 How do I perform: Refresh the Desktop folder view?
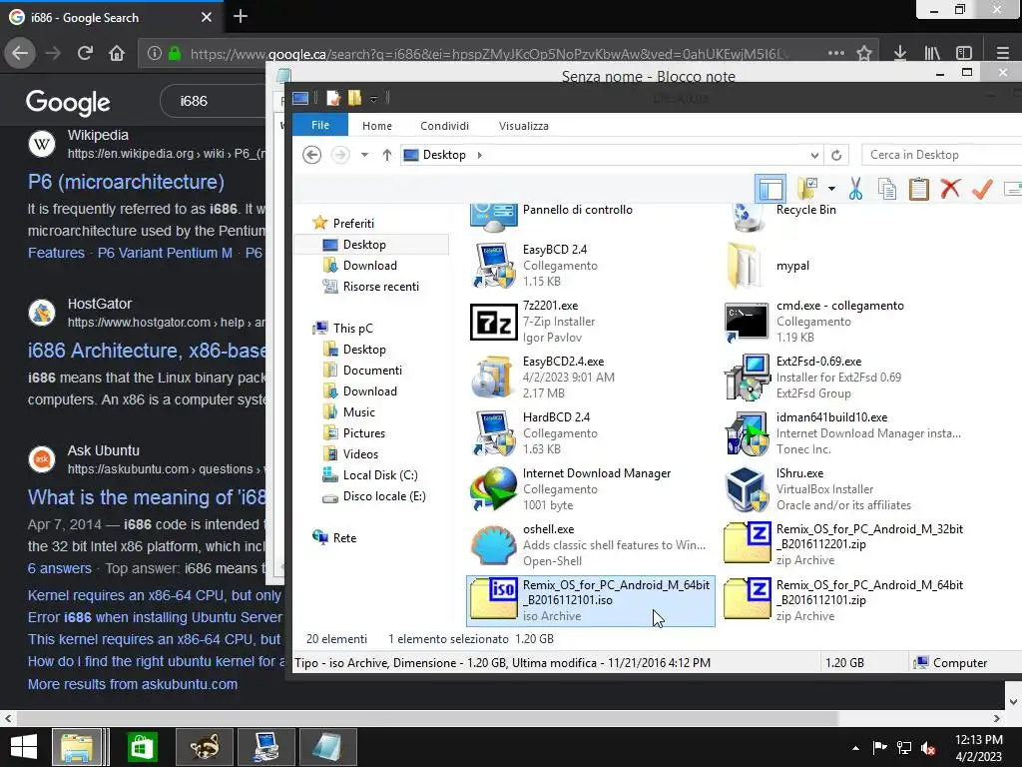coord(836,155)
